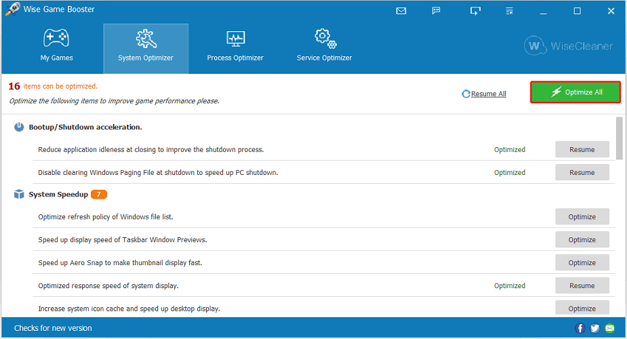
Task: Open the feedback chat bubble icon
Action: click(437, 10)
